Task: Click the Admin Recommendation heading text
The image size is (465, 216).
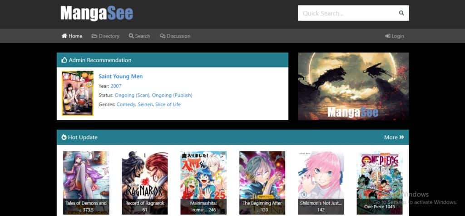Action: coord(100,60)
